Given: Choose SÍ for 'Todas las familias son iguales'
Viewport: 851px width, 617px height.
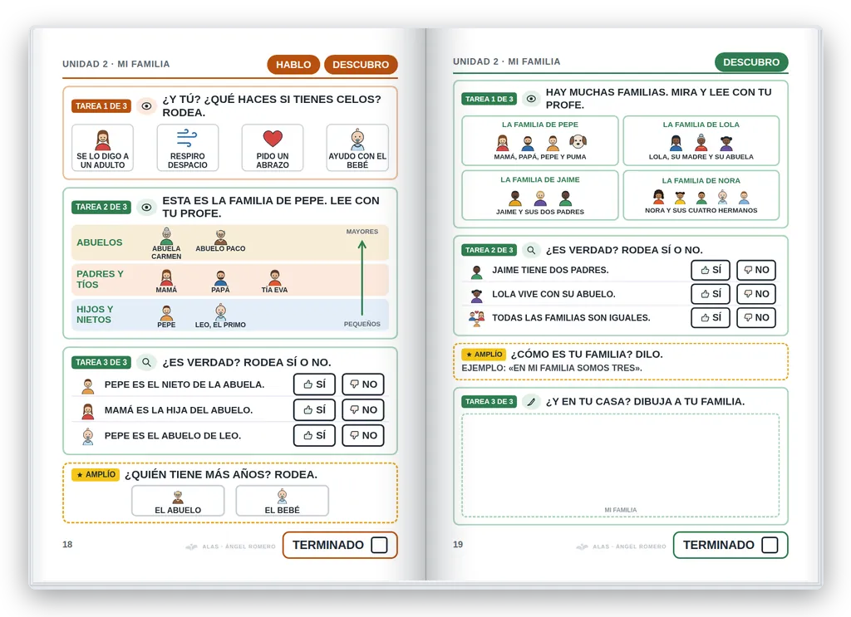Looking at the screenshot, I should (x=711, y=318).
